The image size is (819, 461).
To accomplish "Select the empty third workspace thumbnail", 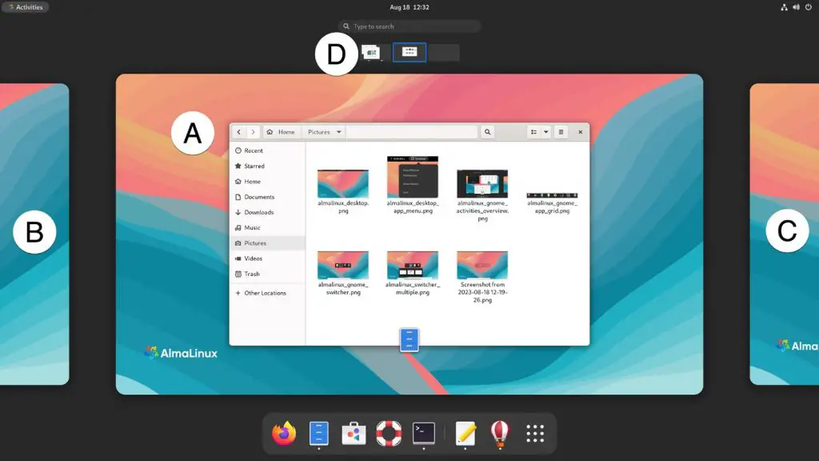I will coord(443,52).
